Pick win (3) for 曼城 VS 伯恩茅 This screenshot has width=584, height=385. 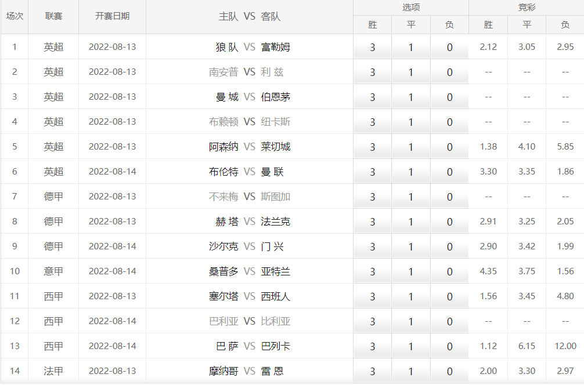(373, 97)
